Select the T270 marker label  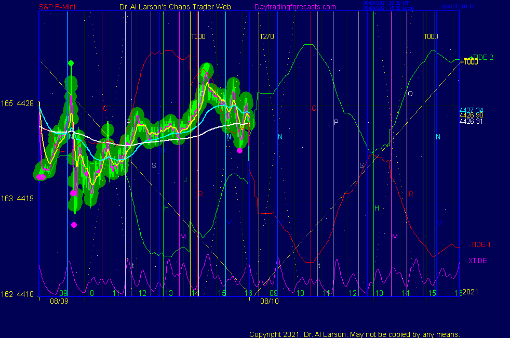(266, 36)
